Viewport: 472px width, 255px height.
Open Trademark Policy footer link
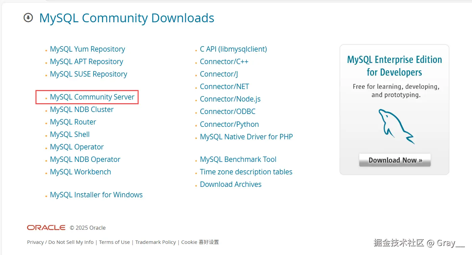coord(155,242)
